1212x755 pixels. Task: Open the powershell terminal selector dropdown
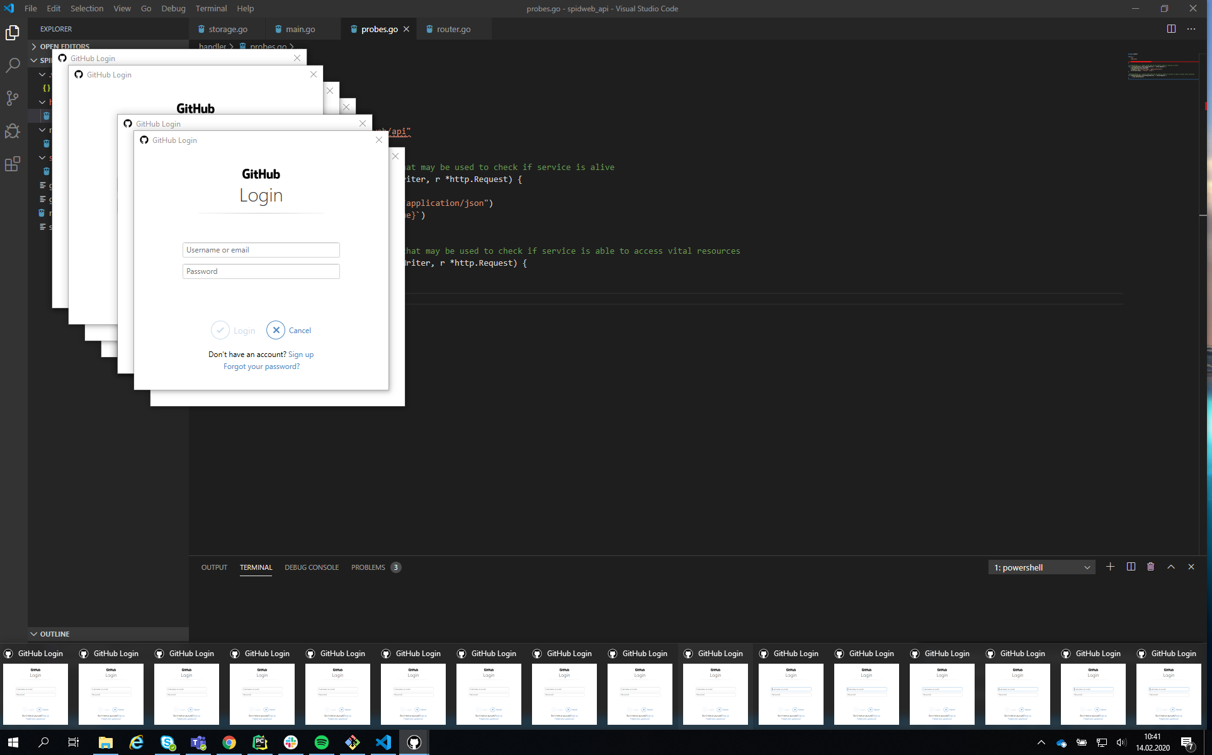click(x=1041, y=567)
